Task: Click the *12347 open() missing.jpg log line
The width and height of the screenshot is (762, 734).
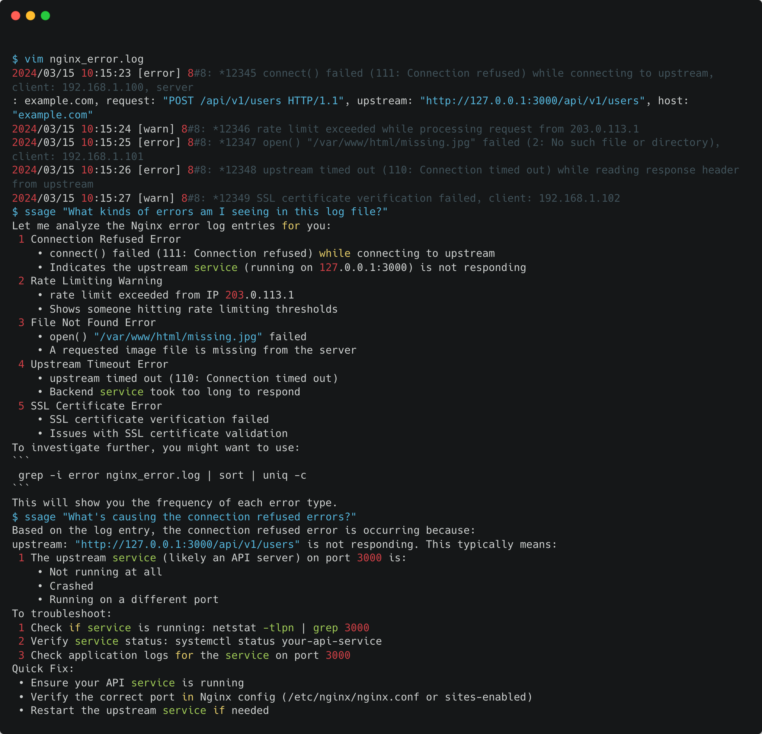Action: [x=366, y=142]
